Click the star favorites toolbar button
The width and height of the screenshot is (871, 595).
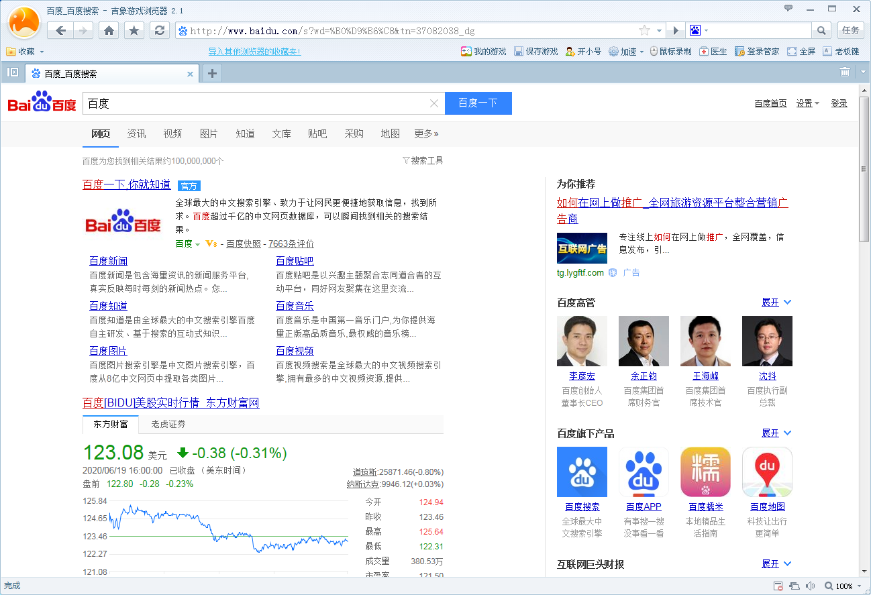pyautogui.click(x=134, y=30)
